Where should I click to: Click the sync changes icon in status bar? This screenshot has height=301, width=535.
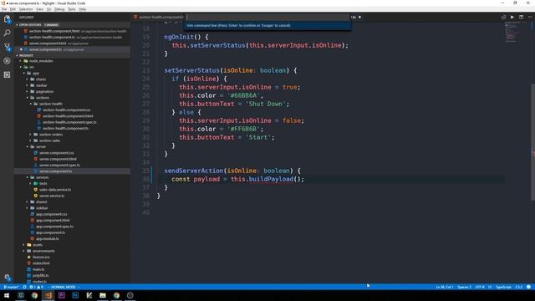(x=24, y=287)
